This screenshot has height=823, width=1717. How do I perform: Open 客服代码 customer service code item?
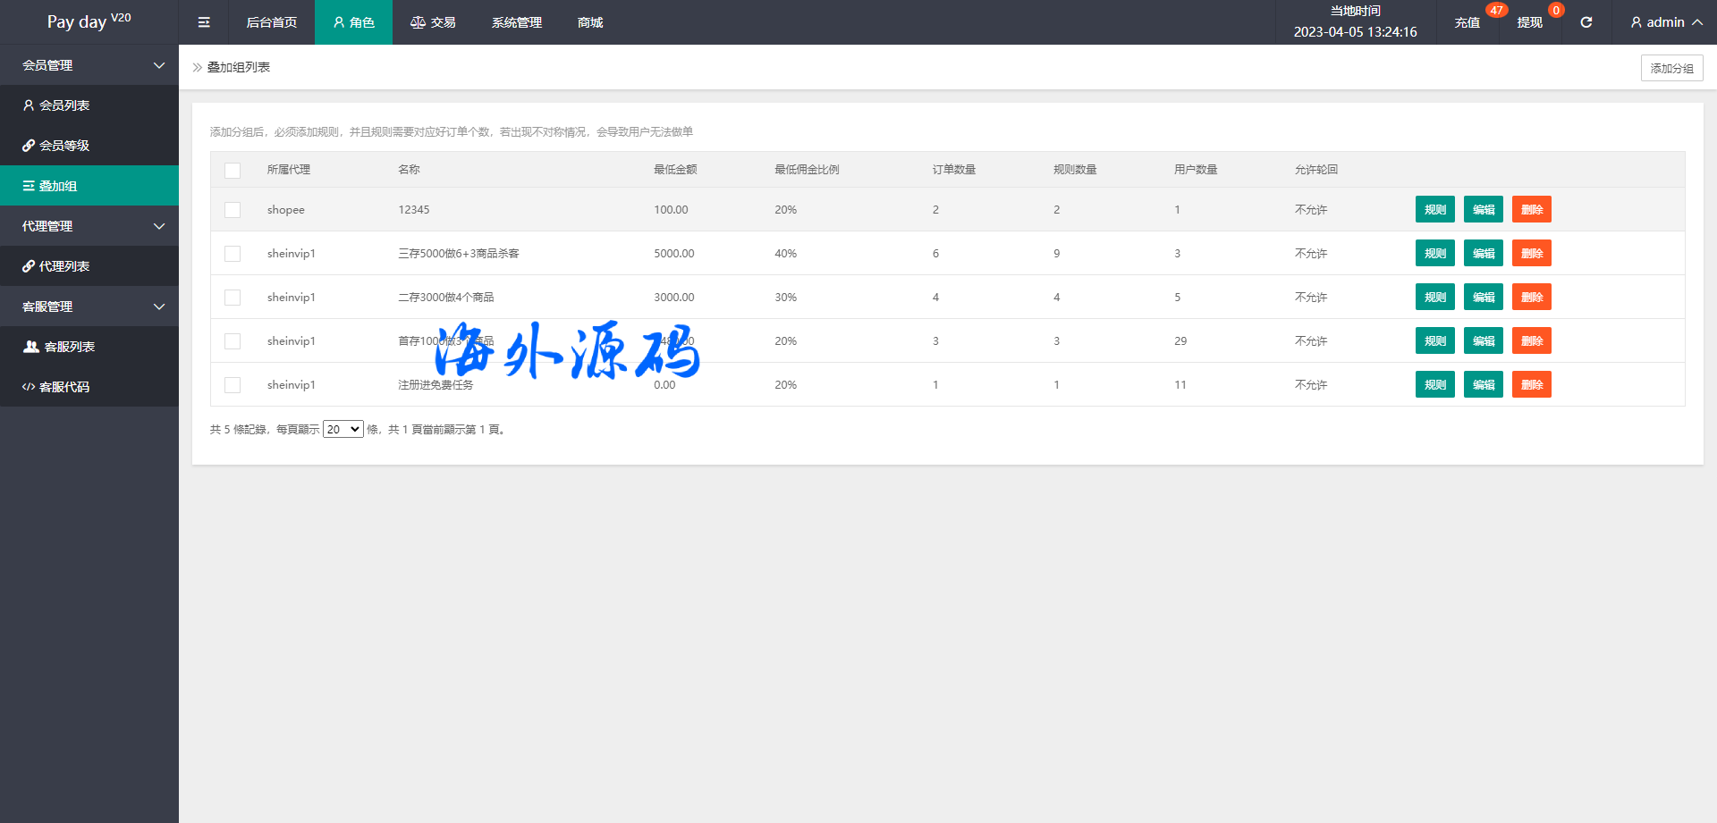tap(64, 387)
